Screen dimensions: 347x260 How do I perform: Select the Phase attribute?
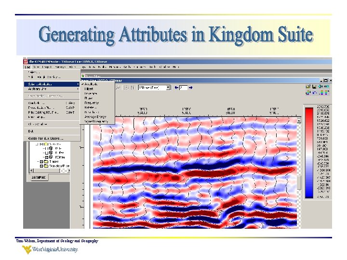[97, 98]
